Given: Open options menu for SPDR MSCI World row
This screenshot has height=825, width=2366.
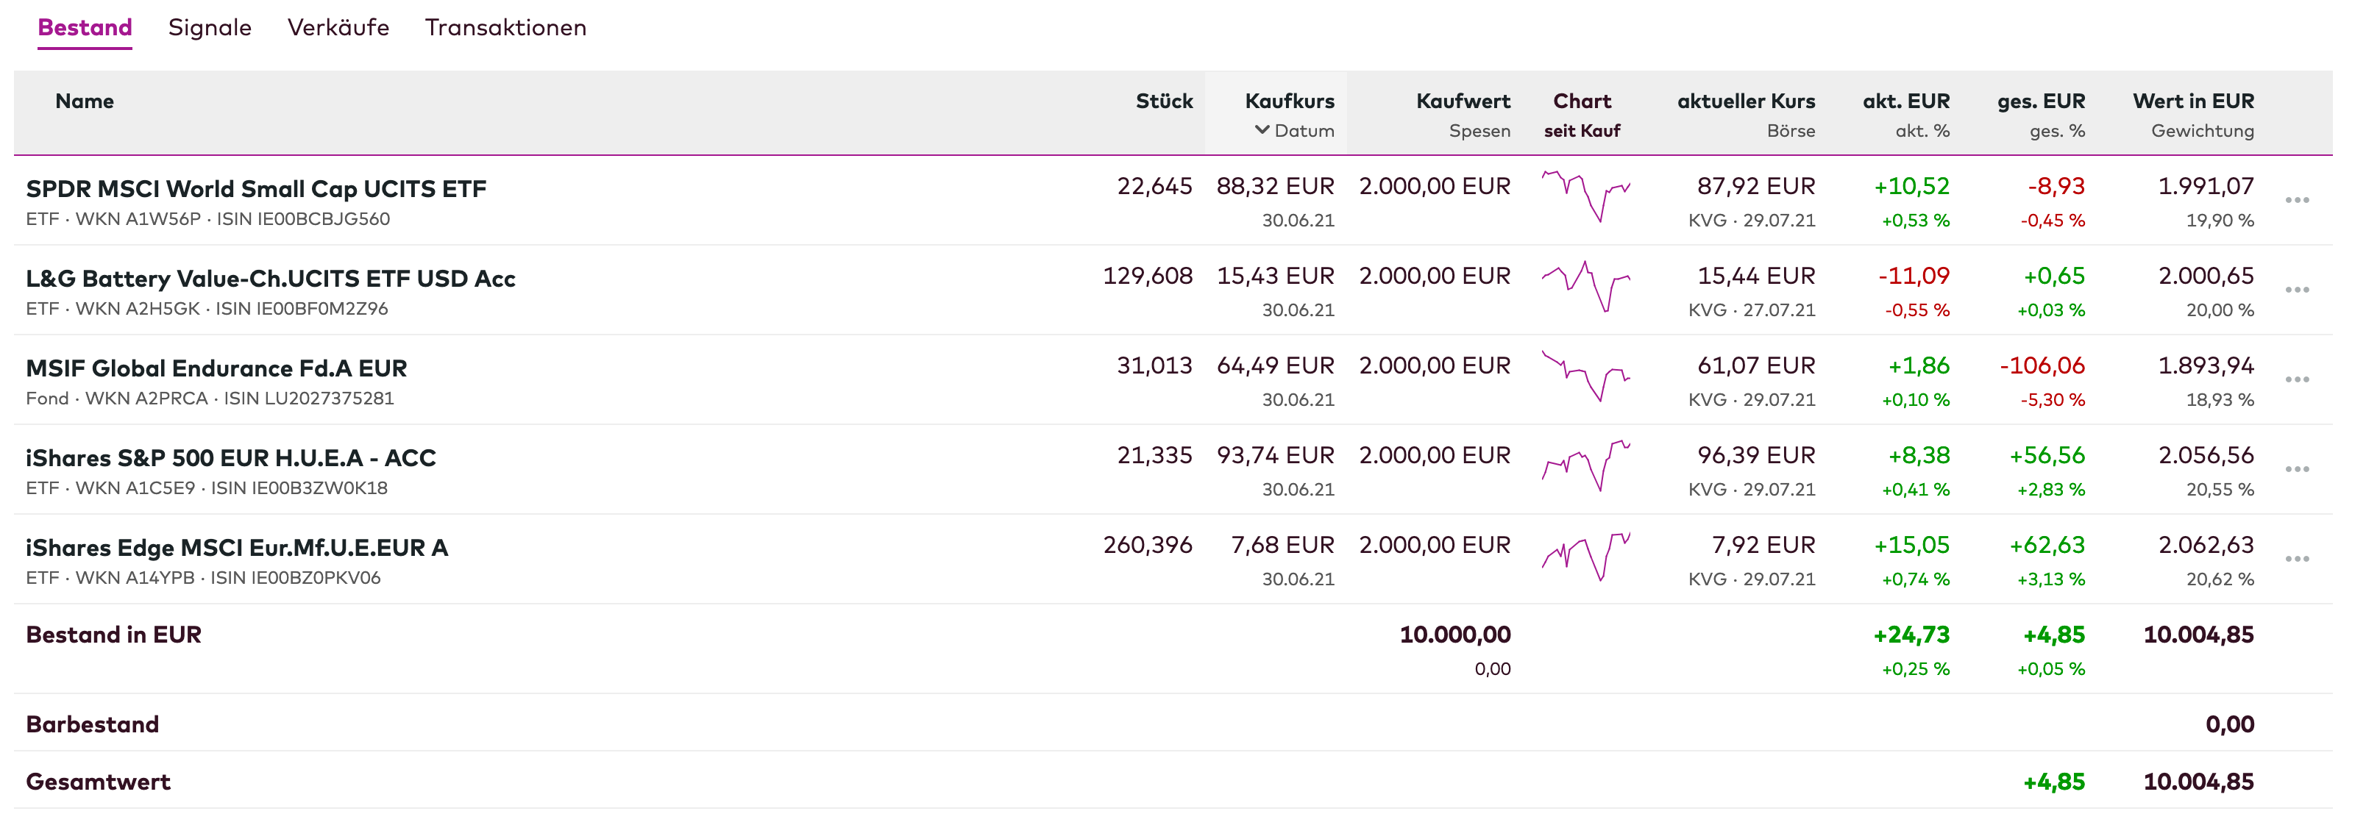Looking at the screenshot, I should 2296,200.
